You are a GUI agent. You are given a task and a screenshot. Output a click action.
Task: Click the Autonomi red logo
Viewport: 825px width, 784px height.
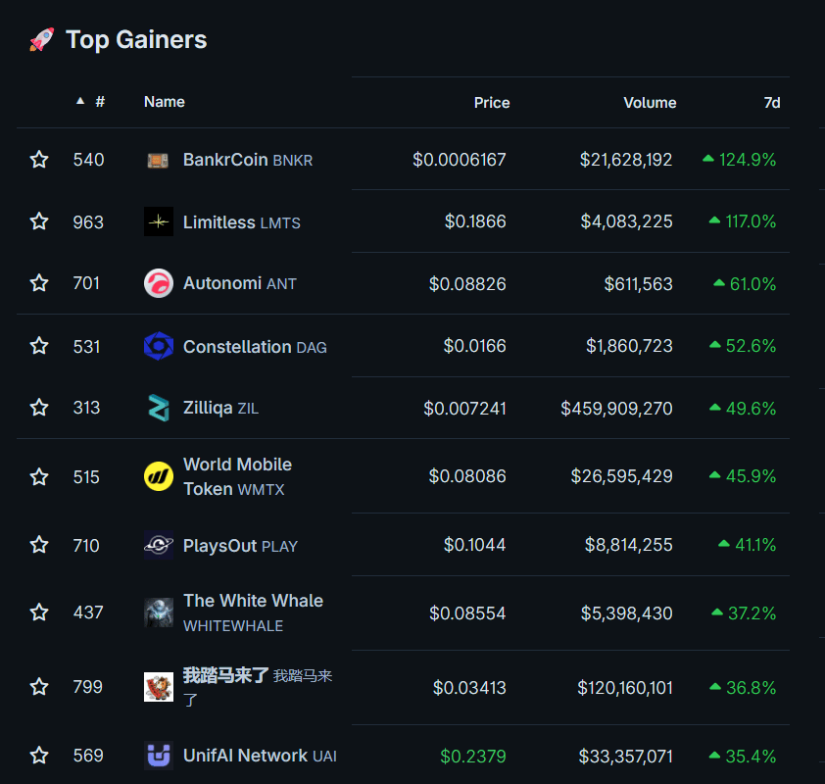pyautogui.click(x=159, y=283)
